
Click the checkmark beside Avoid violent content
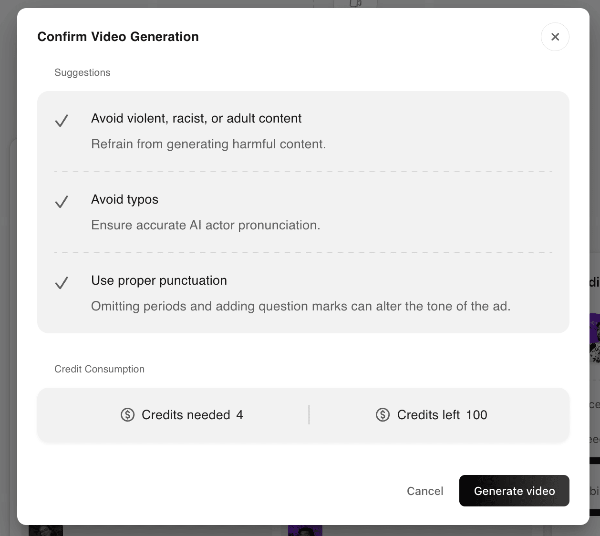click(x=62, y=121)
